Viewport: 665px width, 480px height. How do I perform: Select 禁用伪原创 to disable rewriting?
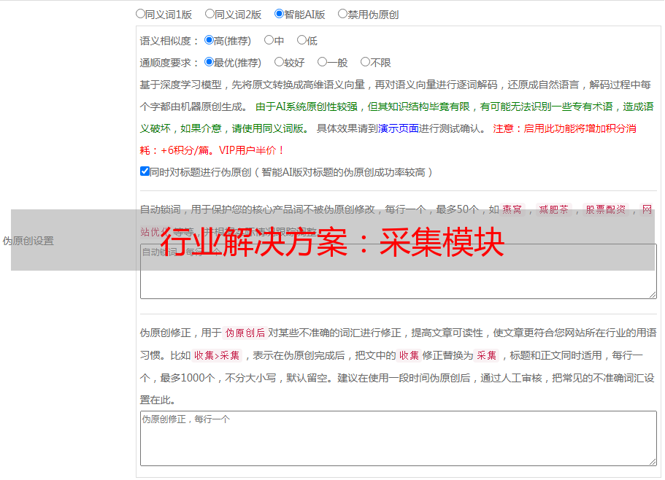click(x=342, y=14)
